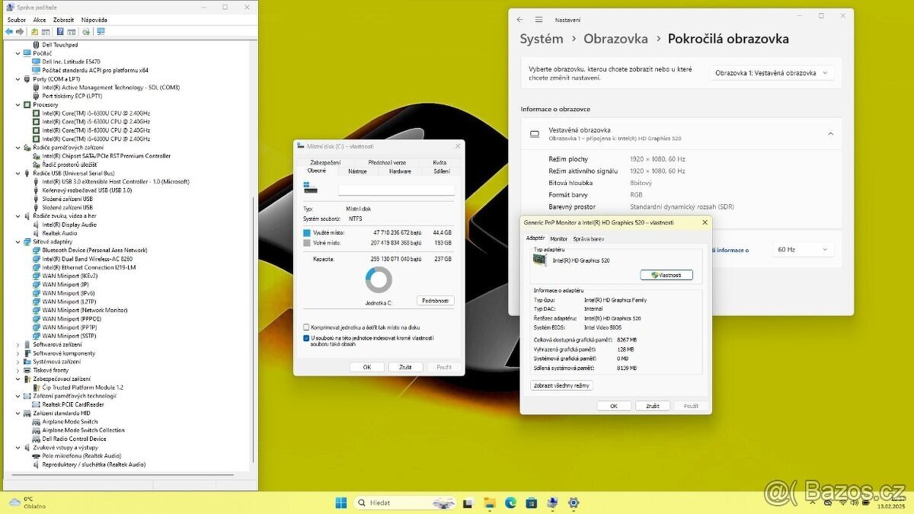Select the Realtek Audio device icon under Řadiče zvuku
This screenshot has width=914, height=514.
[37, 233]
